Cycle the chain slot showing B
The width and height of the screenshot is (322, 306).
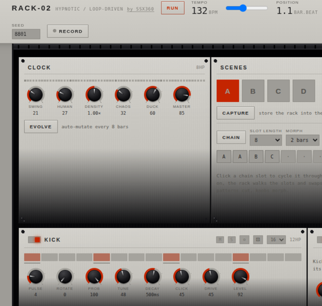[256, 156]
